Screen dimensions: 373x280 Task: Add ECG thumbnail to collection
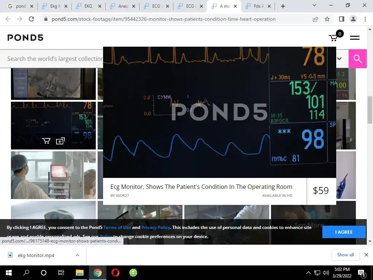(x=60, y=141)
